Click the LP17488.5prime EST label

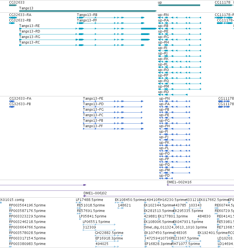pyautogui.click(x=89, y=200)
